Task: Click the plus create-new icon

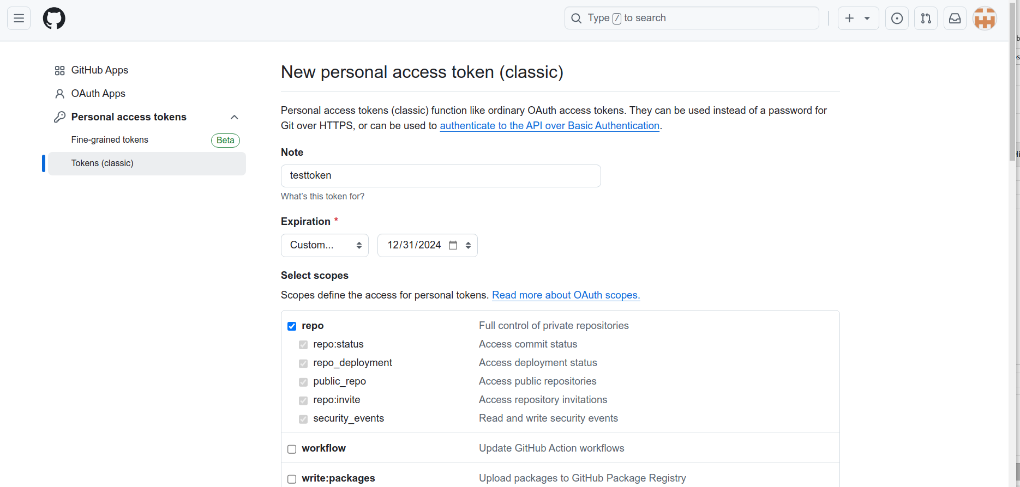Action: pyautogui.click(x=849, y=19)
